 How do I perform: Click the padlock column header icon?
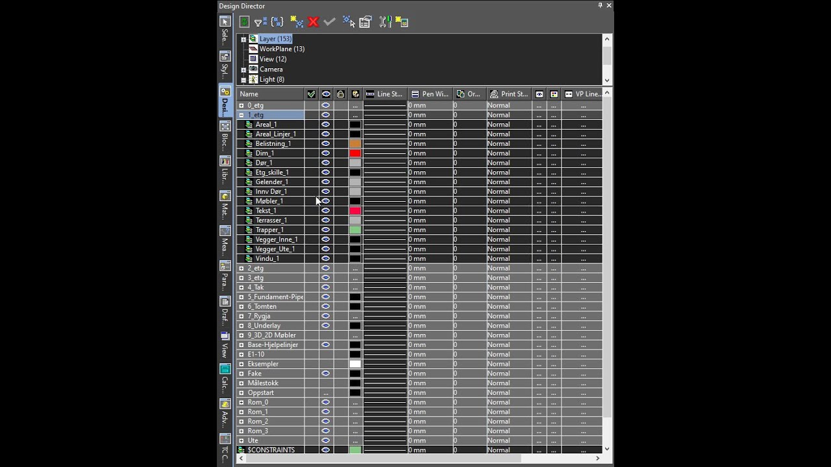coord(340,94)
